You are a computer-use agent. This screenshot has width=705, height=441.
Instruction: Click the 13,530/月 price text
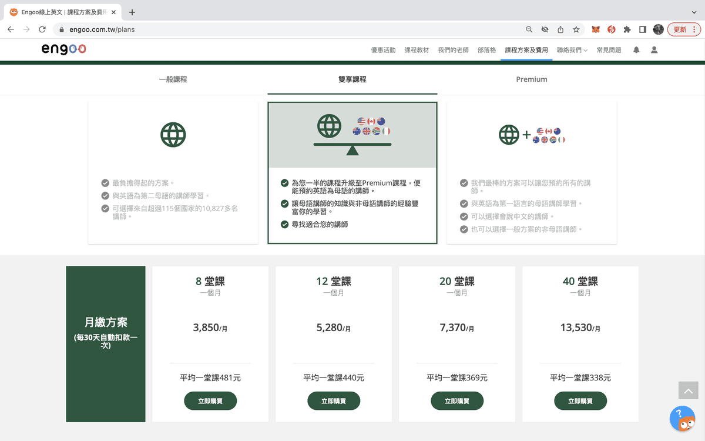(580, 328)
